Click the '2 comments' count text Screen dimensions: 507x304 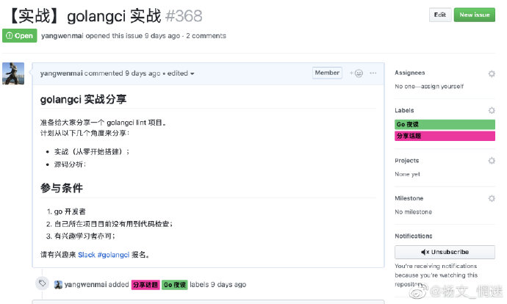[206, 36]
